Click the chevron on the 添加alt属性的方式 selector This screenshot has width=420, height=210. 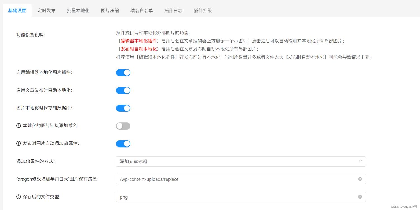pyautogui.click(x=360, y=161)
